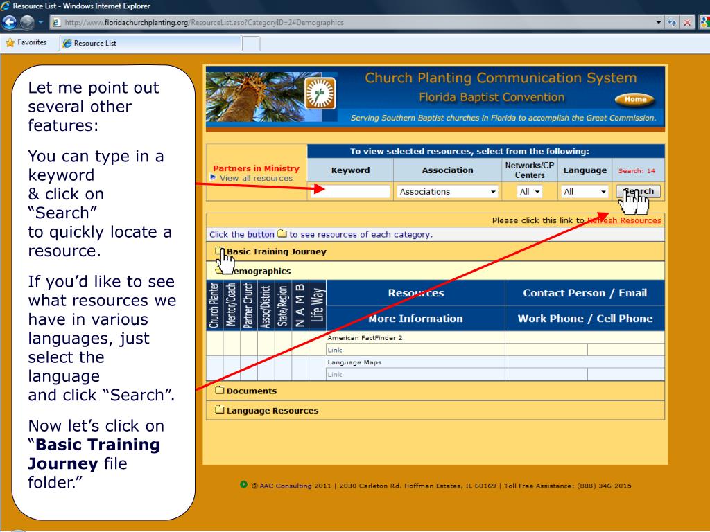Open a new blank tab
Screen dimensions: 710x532
pos(251,44)
